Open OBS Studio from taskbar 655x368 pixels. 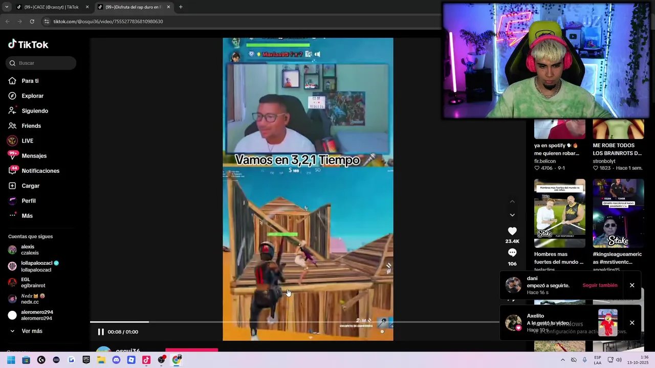[162, 360]
